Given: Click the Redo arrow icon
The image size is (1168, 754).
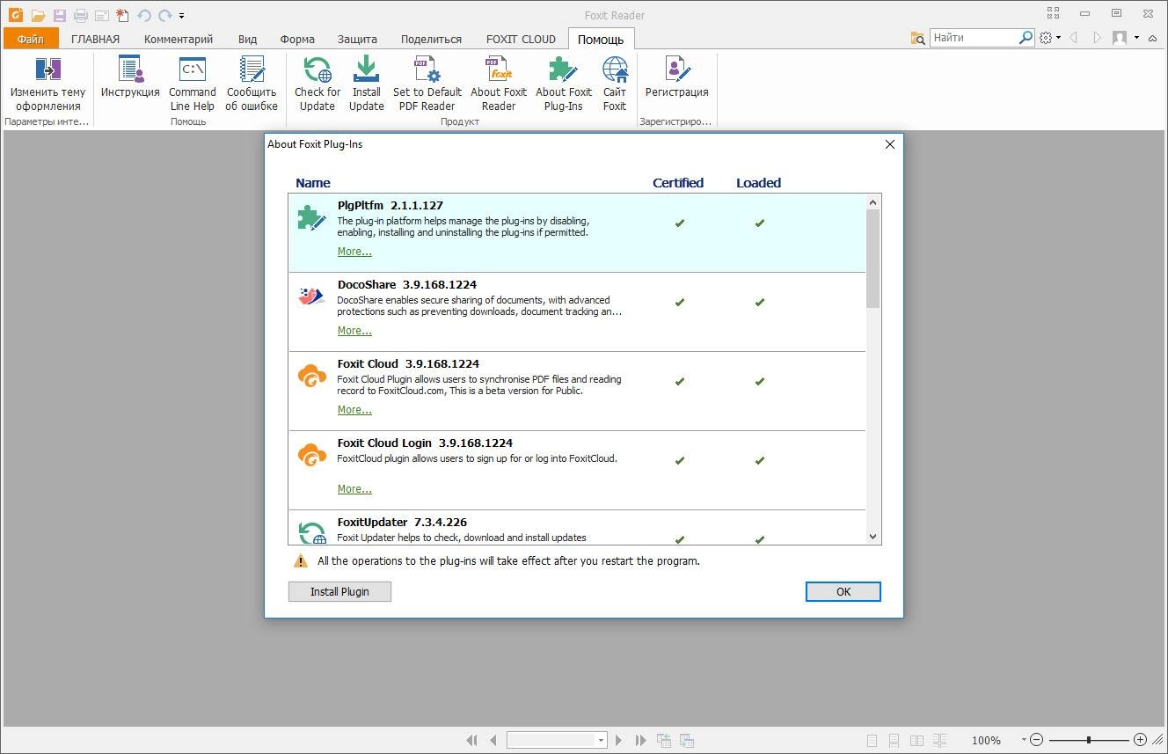Looking at the screenshot, I should pos(164,15).
